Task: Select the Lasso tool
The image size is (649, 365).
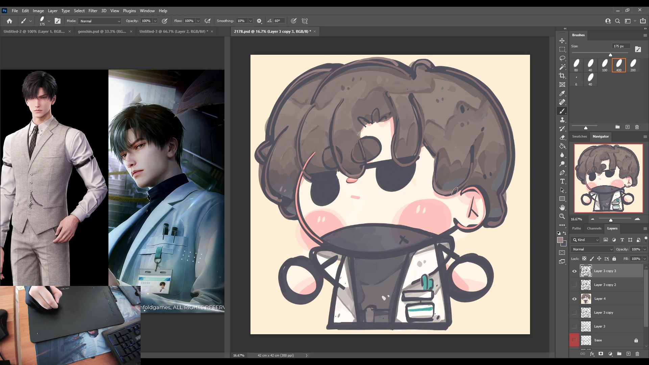Action: [x=562, y=58]
